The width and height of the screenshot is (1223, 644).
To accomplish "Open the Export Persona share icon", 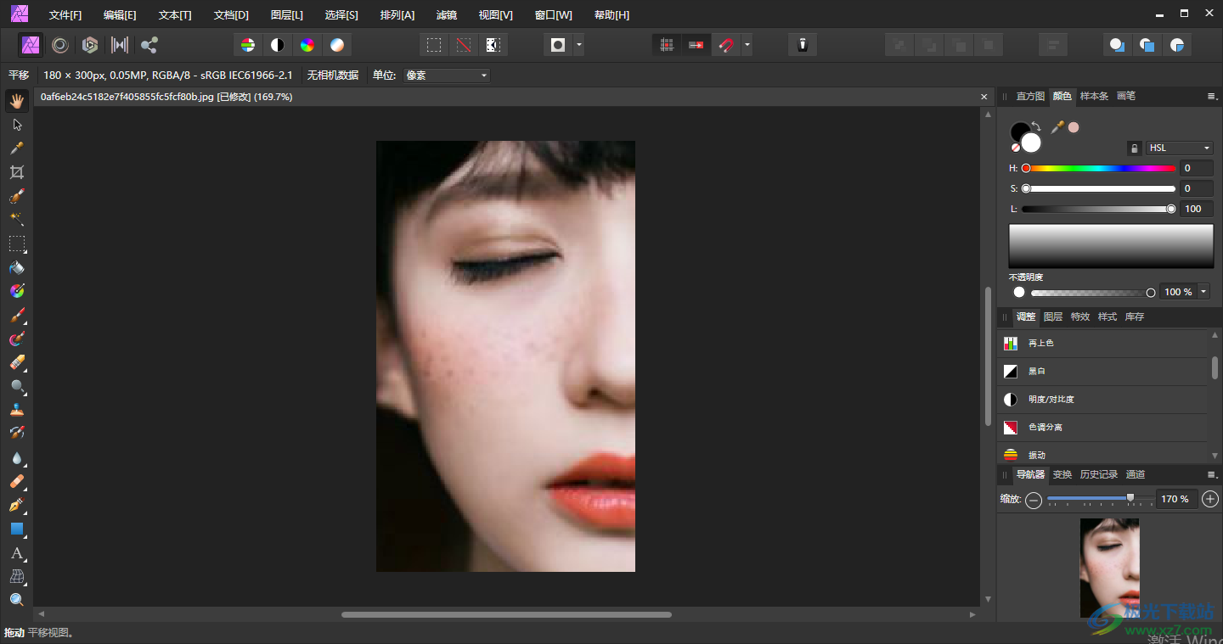I will click(x=149, y=45).
